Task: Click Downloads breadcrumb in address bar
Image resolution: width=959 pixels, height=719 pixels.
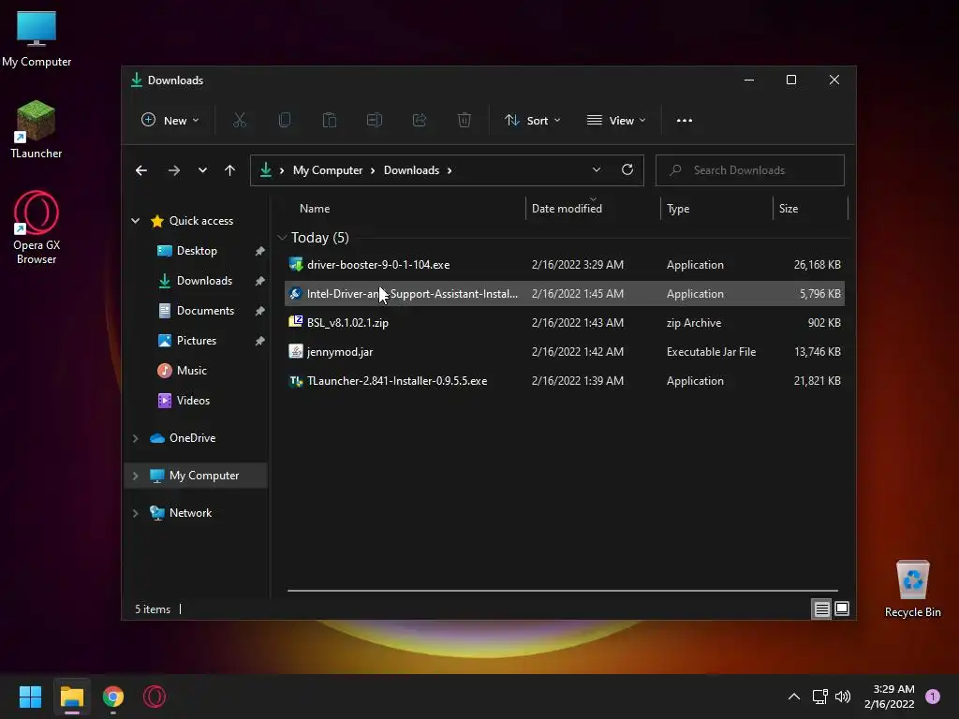Action: [x=411, y=170]
